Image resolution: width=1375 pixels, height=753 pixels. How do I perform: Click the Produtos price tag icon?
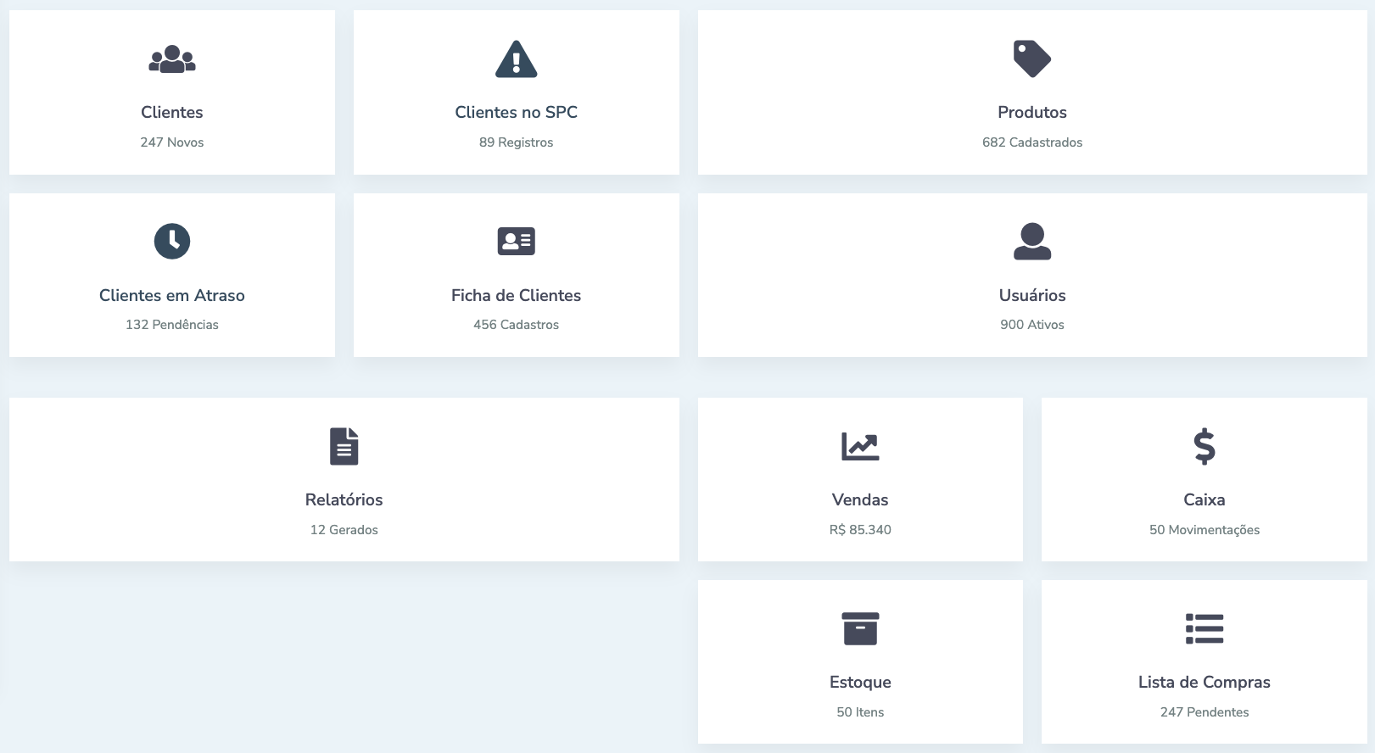click(1031, 59)
